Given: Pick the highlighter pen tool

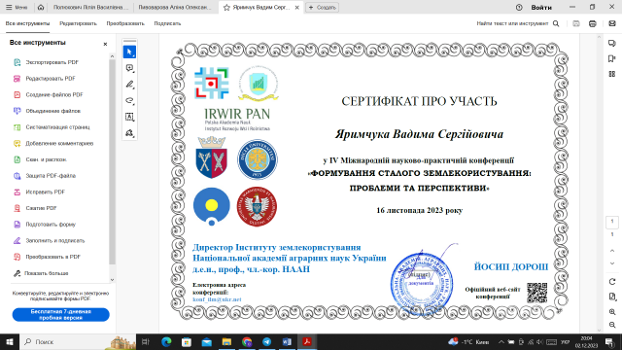Looking at the screenshot, I should (129, 85).
